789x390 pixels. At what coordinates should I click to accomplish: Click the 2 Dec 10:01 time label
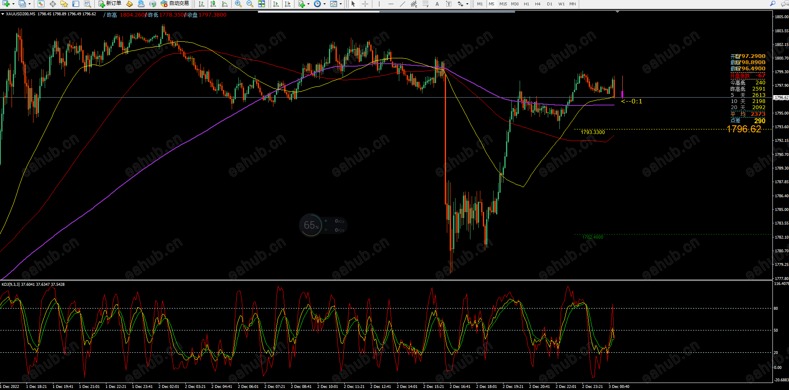(x=328, y=387)
